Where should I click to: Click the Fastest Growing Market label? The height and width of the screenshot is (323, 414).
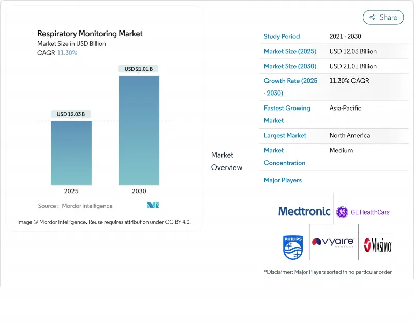287,114
